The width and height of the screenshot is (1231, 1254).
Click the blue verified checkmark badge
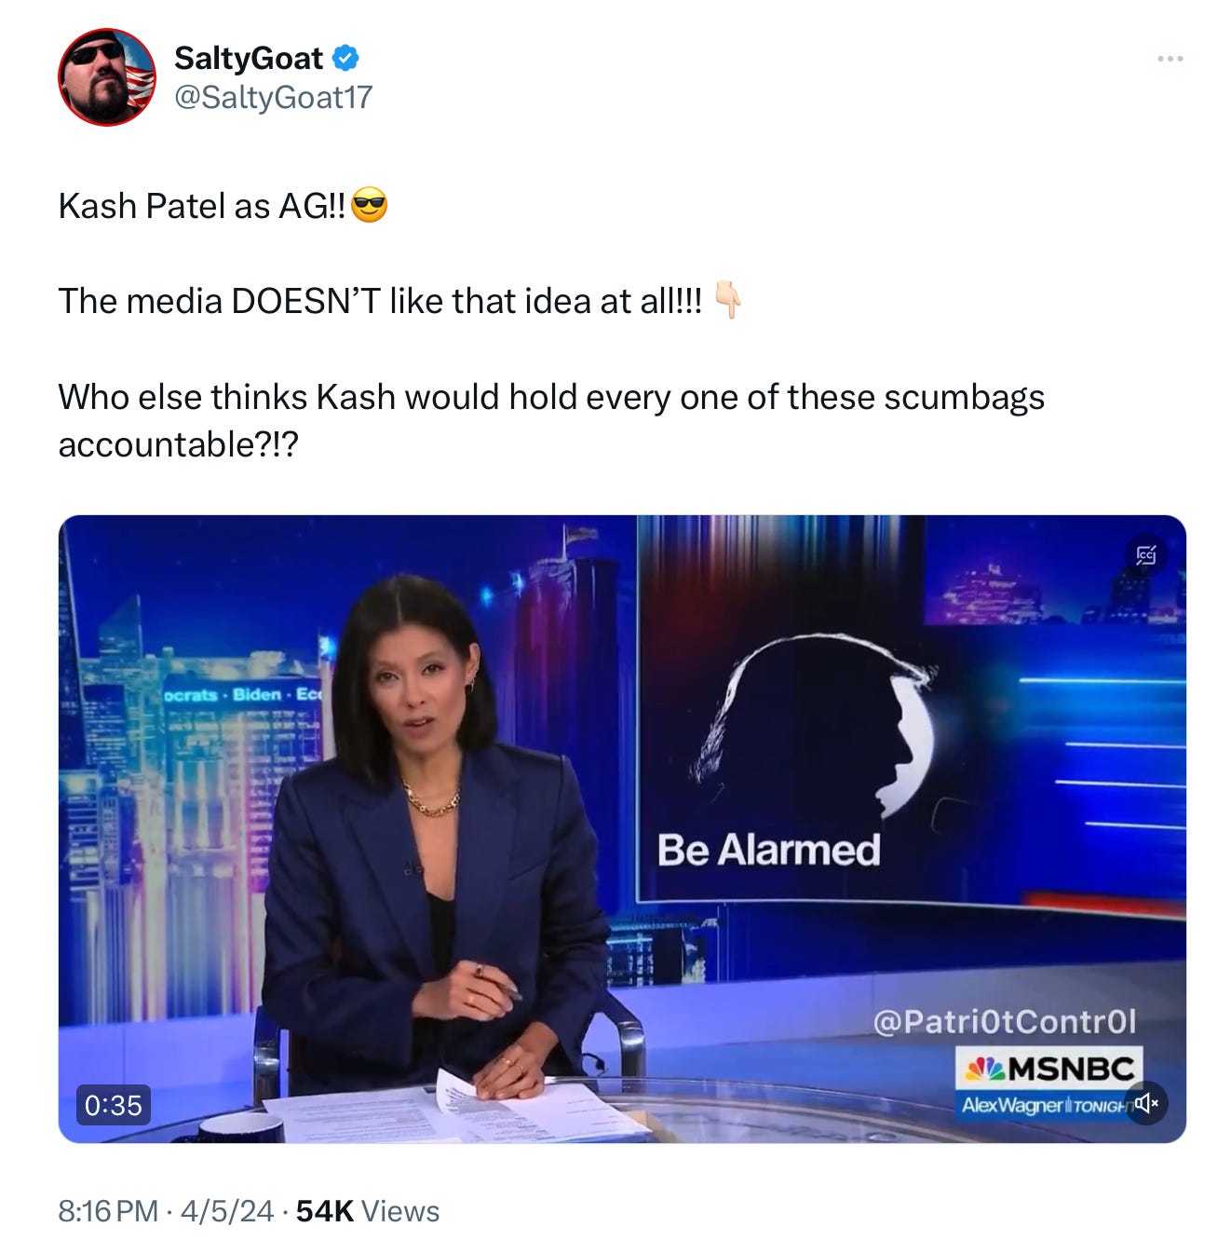345,58
